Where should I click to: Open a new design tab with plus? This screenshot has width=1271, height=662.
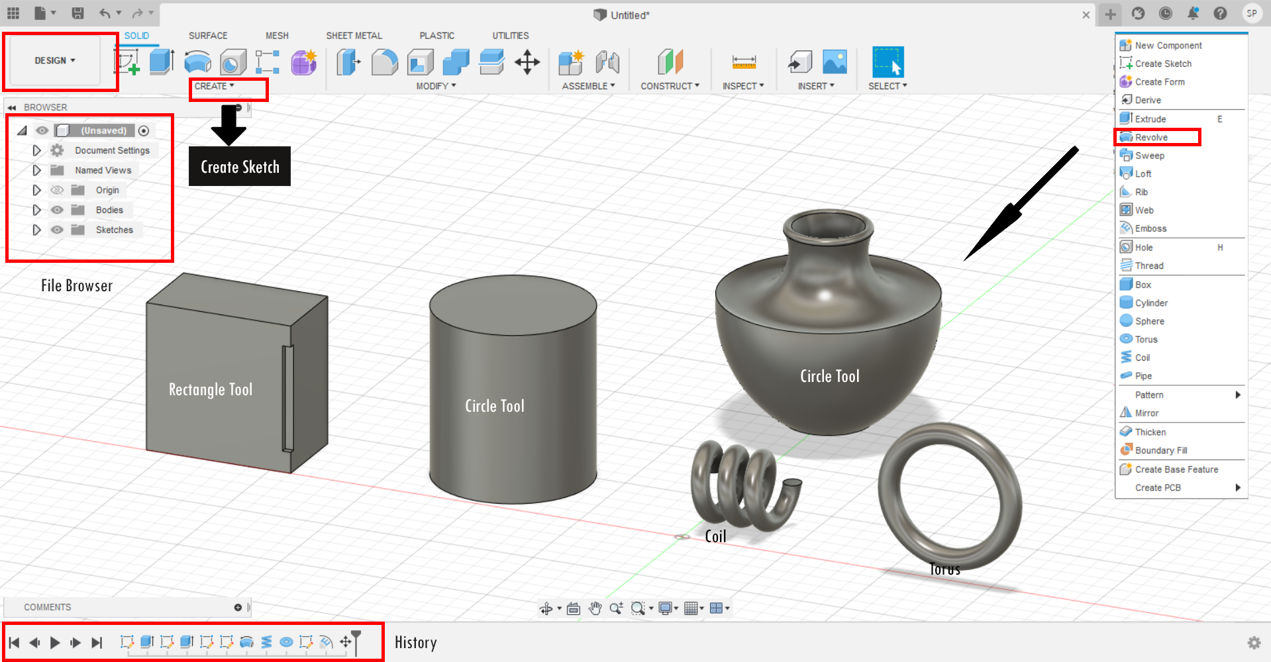pyautogui.click(x=1111, y=14)
